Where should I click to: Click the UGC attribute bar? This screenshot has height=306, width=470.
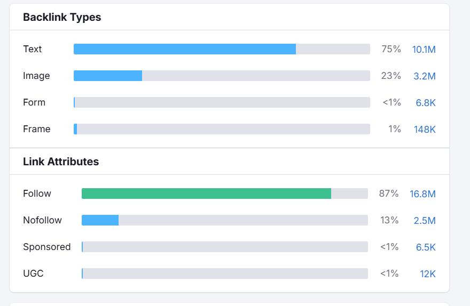point(224,273)
